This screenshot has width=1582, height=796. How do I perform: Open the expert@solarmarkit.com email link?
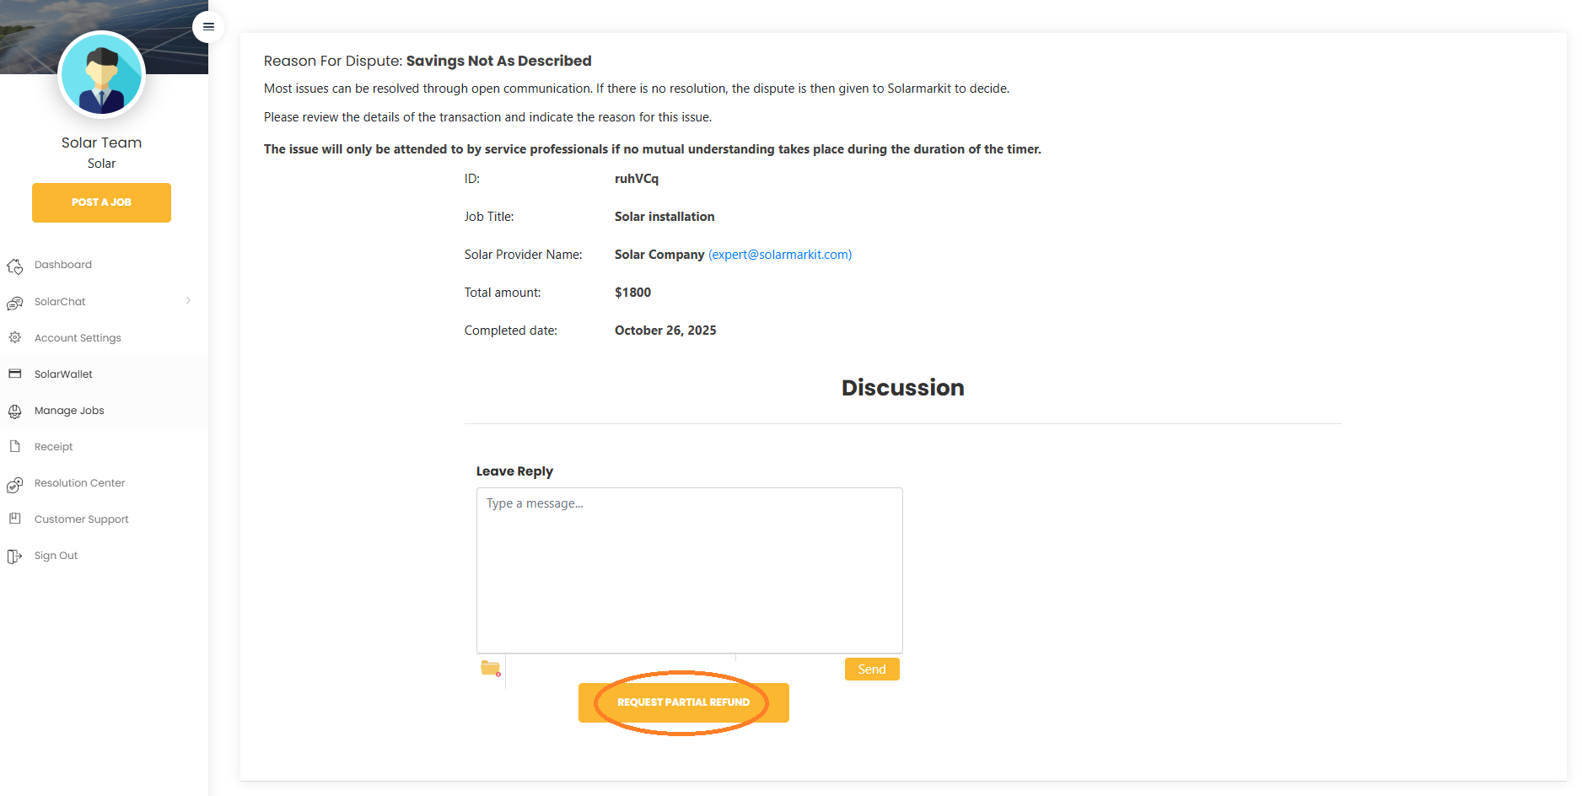779,255
